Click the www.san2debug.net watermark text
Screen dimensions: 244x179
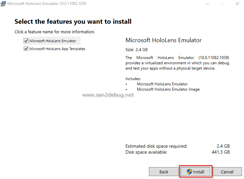point(108,95)
